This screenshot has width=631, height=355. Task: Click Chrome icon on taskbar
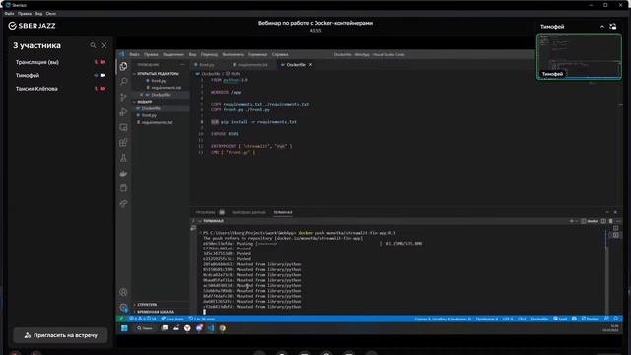pos(223,328)
